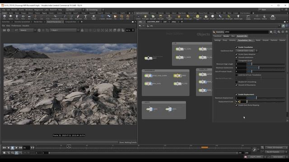The width and height of the screenshot is (289, 162).
Task: Toggle Disable UV's Smoothing checkbox
Action: [x=237, y=82]
